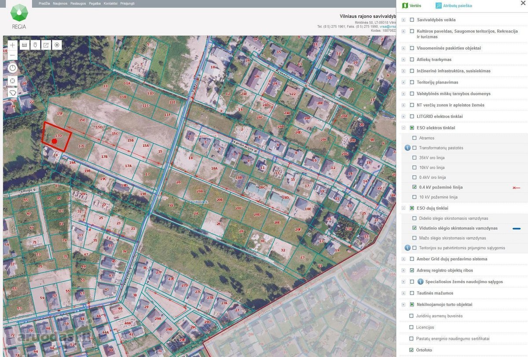Disable the Ortofoto layer checkbox
Image resolution: width=528 pixels, height=357 pixels.
coord(412,350)
